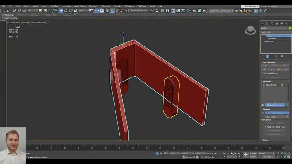Click the Redo arrow icon
This screenshot has width=292, height=164.
pos(8,11)
